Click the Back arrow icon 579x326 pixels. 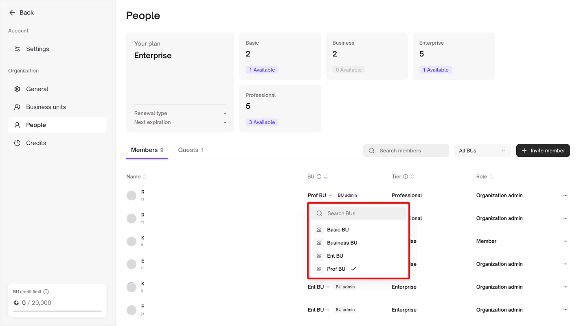pos(12,13)
